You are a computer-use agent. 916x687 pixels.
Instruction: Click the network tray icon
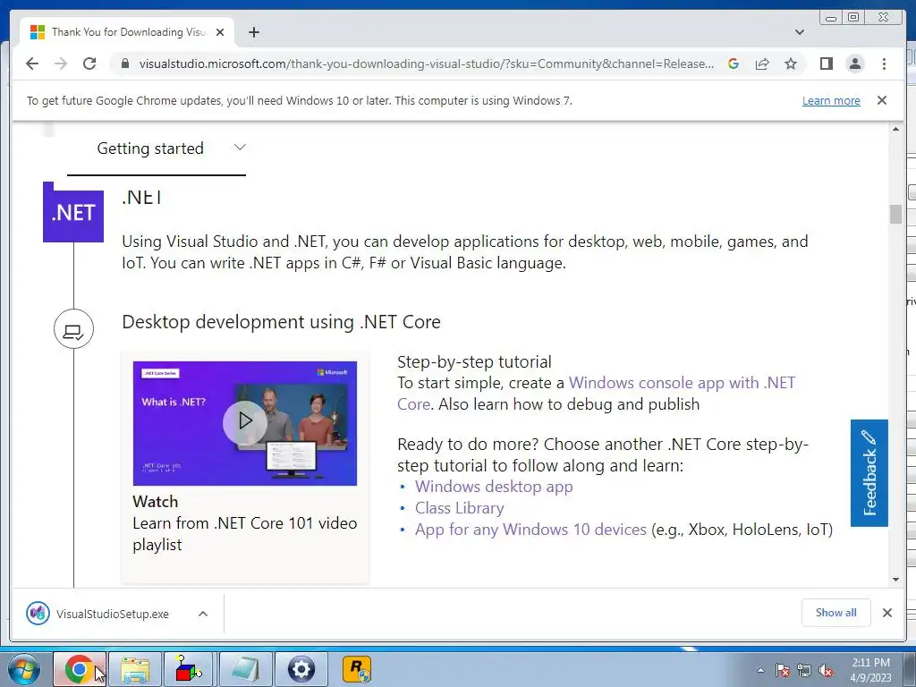click(x=804, y=670)
